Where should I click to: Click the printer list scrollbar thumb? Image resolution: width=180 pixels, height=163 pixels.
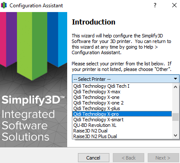[x=175, y=117]
